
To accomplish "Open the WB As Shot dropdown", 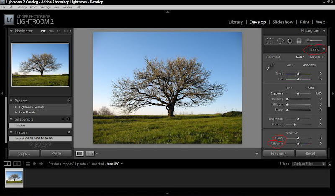I will pyautogui.click(x=309, y=65).
